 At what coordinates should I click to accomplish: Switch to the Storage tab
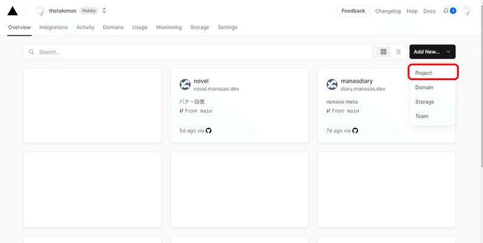click(200, 27)
